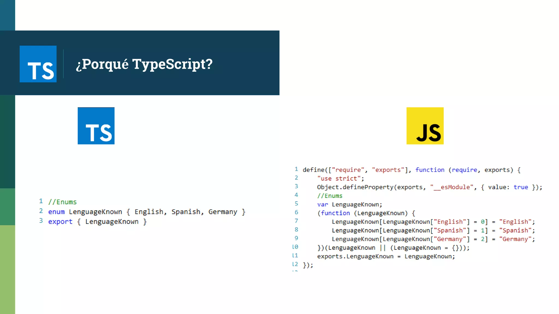Click the JS line assigning "English" to 0

[x=433, y=222]
